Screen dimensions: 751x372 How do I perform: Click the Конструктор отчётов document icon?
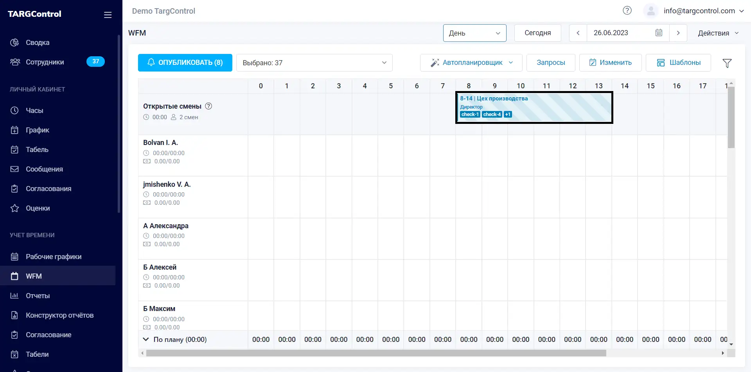(x=14, y=315)
